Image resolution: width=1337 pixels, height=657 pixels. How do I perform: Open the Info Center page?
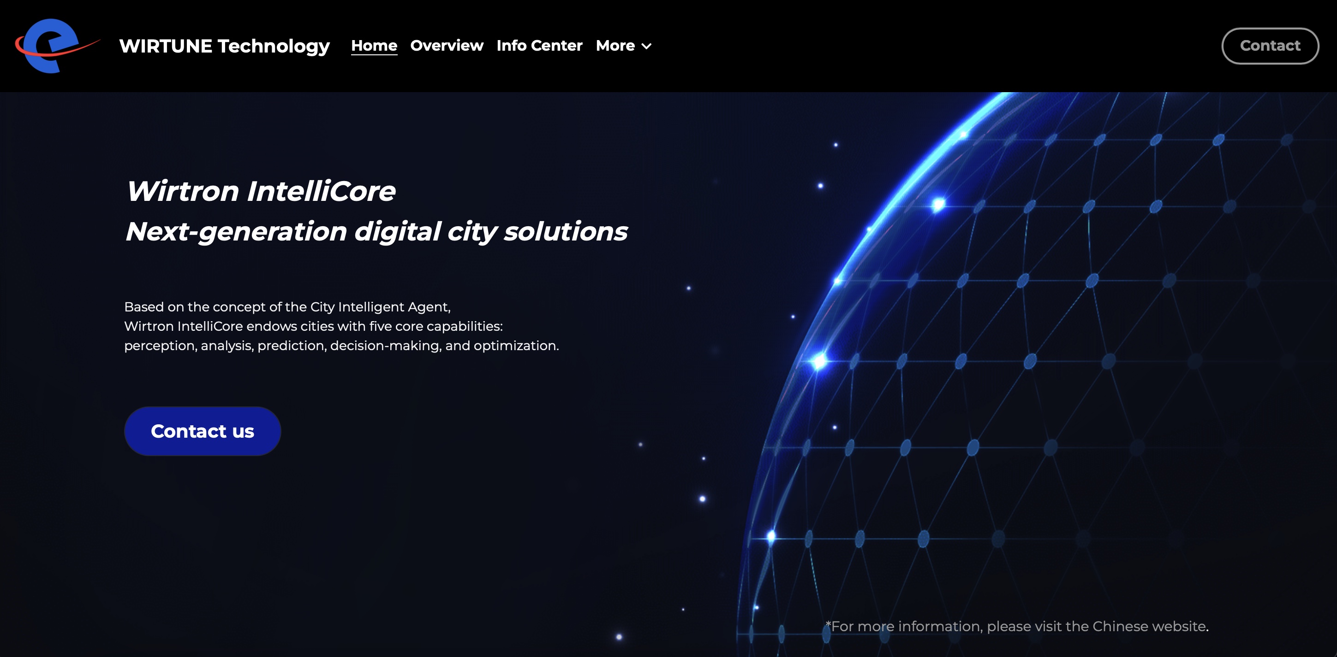[539, 46]
